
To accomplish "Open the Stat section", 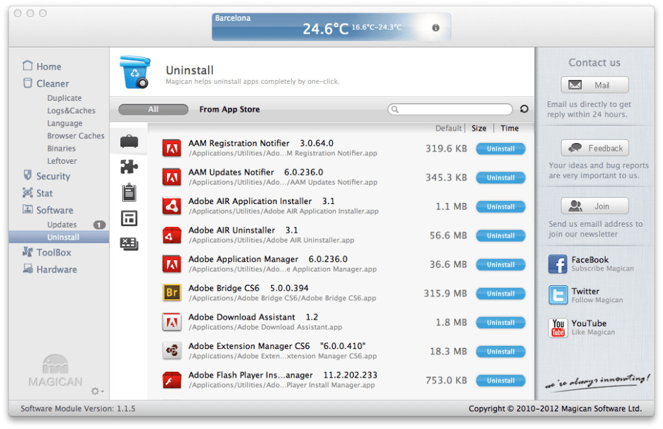I will (38, 193).
